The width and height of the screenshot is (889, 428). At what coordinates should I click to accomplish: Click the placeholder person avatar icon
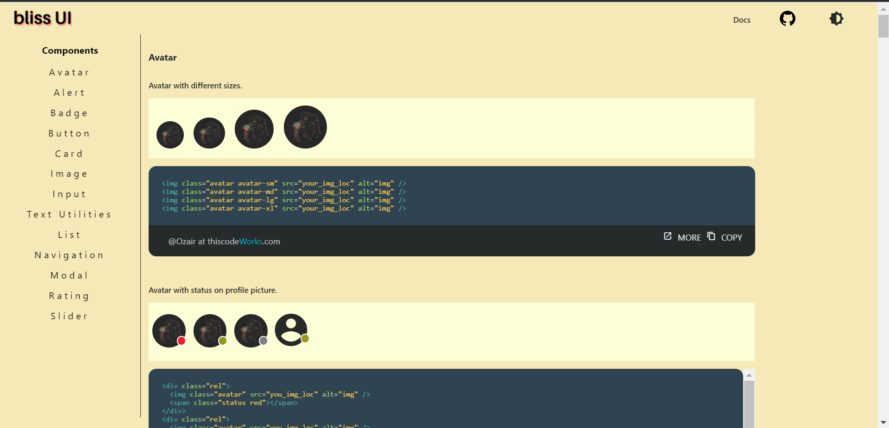[x=291, y=330]
